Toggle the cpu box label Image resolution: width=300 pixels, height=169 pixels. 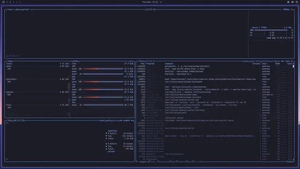(x=9, y=9)
